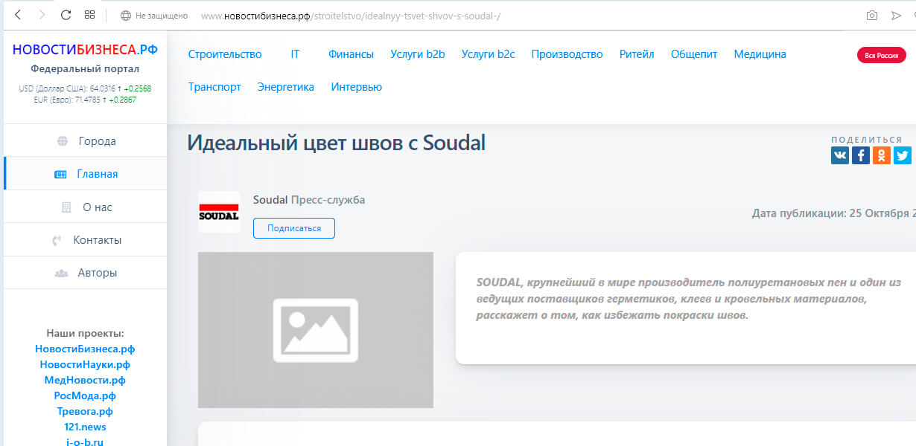Viewport: 916px width, 446px height.
Task: Open the 121.news project link
Action: coord(85,427)
